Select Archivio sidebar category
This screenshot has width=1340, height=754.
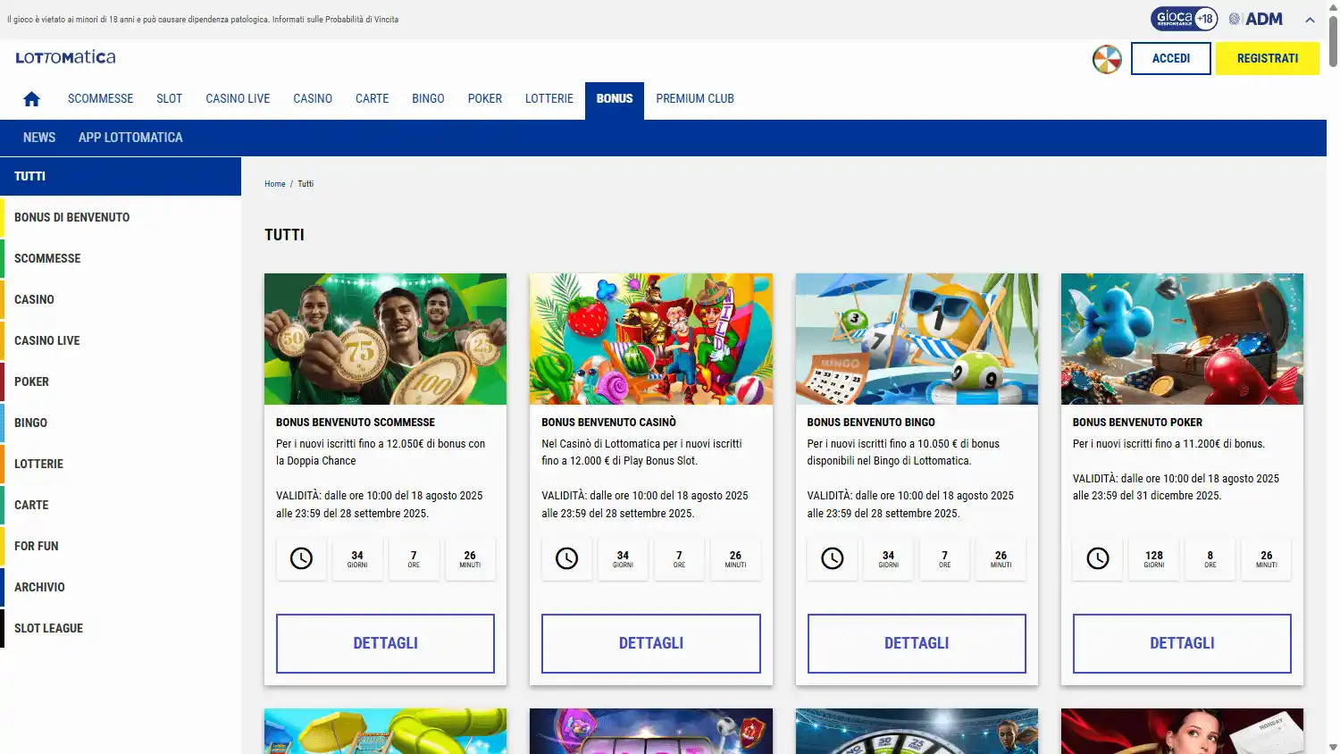(121, 588)
